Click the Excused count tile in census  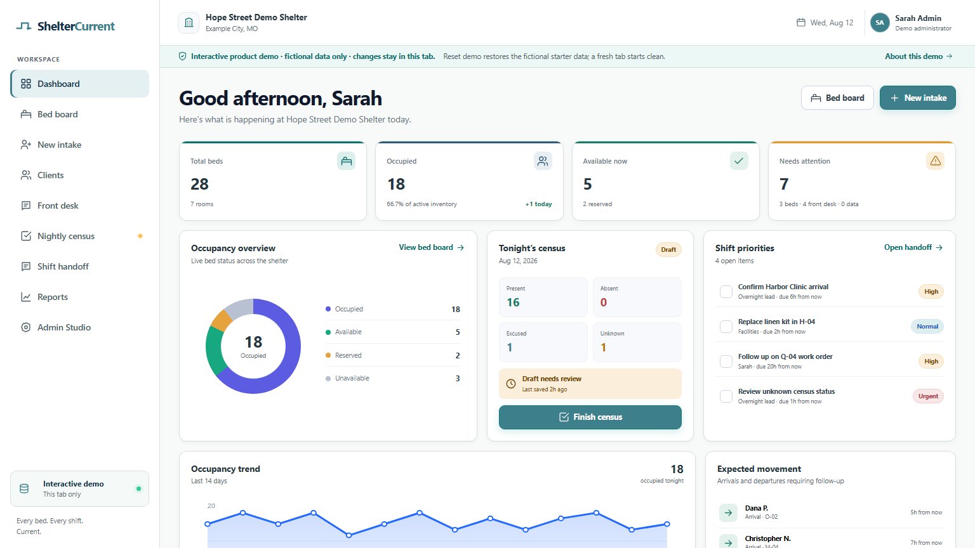click(543, 342)
